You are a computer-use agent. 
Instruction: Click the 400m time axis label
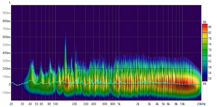(7, 53)
